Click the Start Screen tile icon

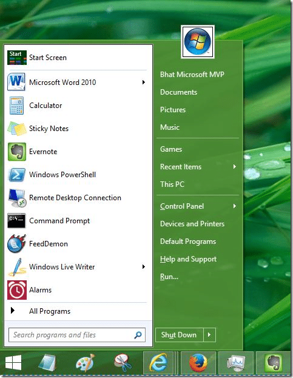pyautogui.click(x=16, y=58)
